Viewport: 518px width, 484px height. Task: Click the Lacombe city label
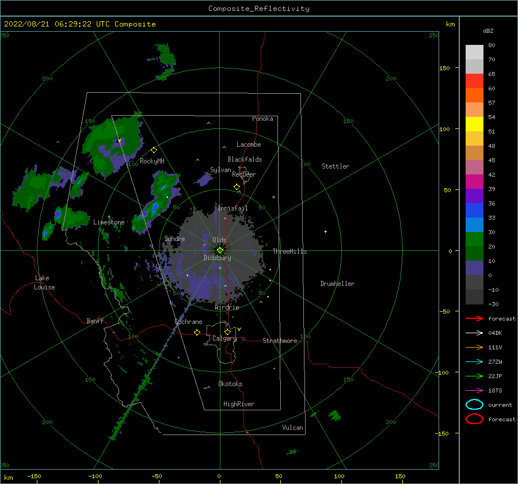tap(249, 144)
